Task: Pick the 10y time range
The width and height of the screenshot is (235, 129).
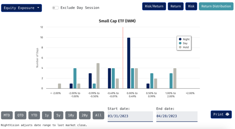Action: (x=71, y=115)
